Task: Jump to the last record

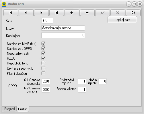Action: click(57, 13)
